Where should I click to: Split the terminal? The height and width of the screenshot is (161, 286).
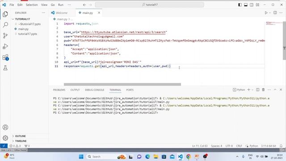[x=257, y=89]
